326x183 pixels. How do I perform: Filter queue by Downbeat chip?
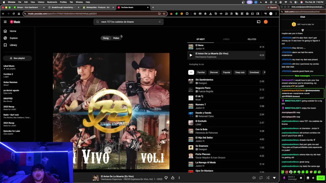pos(254,72)
